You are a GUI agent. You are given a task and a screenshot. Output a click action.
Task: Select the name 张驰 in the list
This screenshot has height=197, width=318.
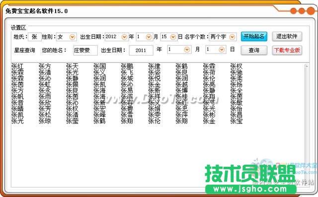(x=237, y=72)
